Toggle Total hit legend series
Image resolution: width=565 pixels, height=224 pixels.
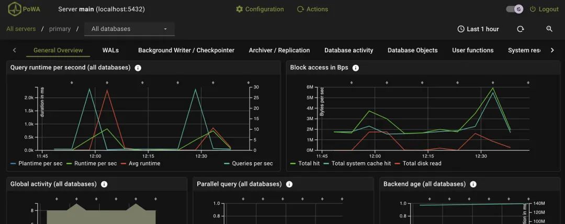point(305,163)
